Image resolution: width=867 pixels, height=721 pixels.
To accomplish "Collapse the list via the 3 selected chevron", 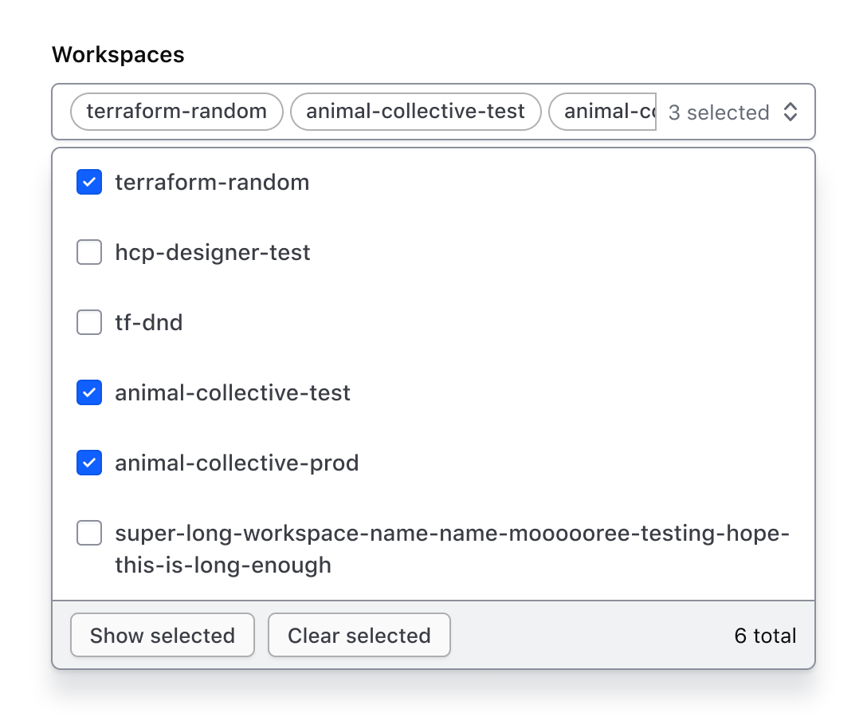I will [790, 112].
